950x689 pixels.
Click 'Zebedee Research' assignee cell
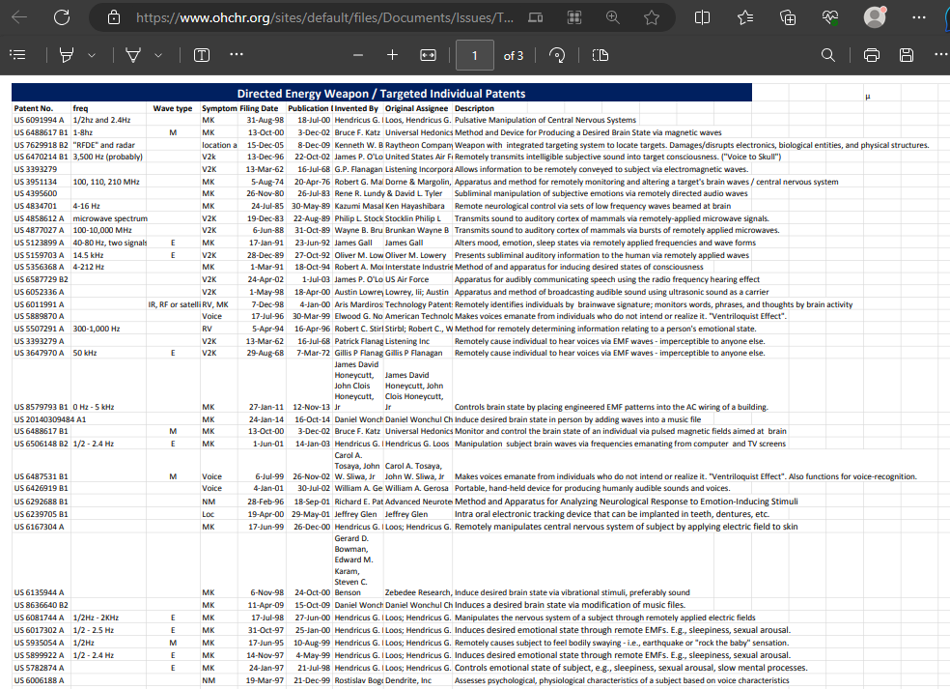coord(418,592)
